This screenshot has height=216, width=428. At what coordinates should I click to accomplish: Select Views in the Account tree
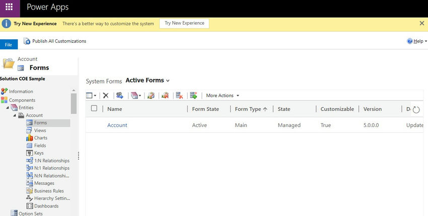pyautogui.click(x=40, y=130)
